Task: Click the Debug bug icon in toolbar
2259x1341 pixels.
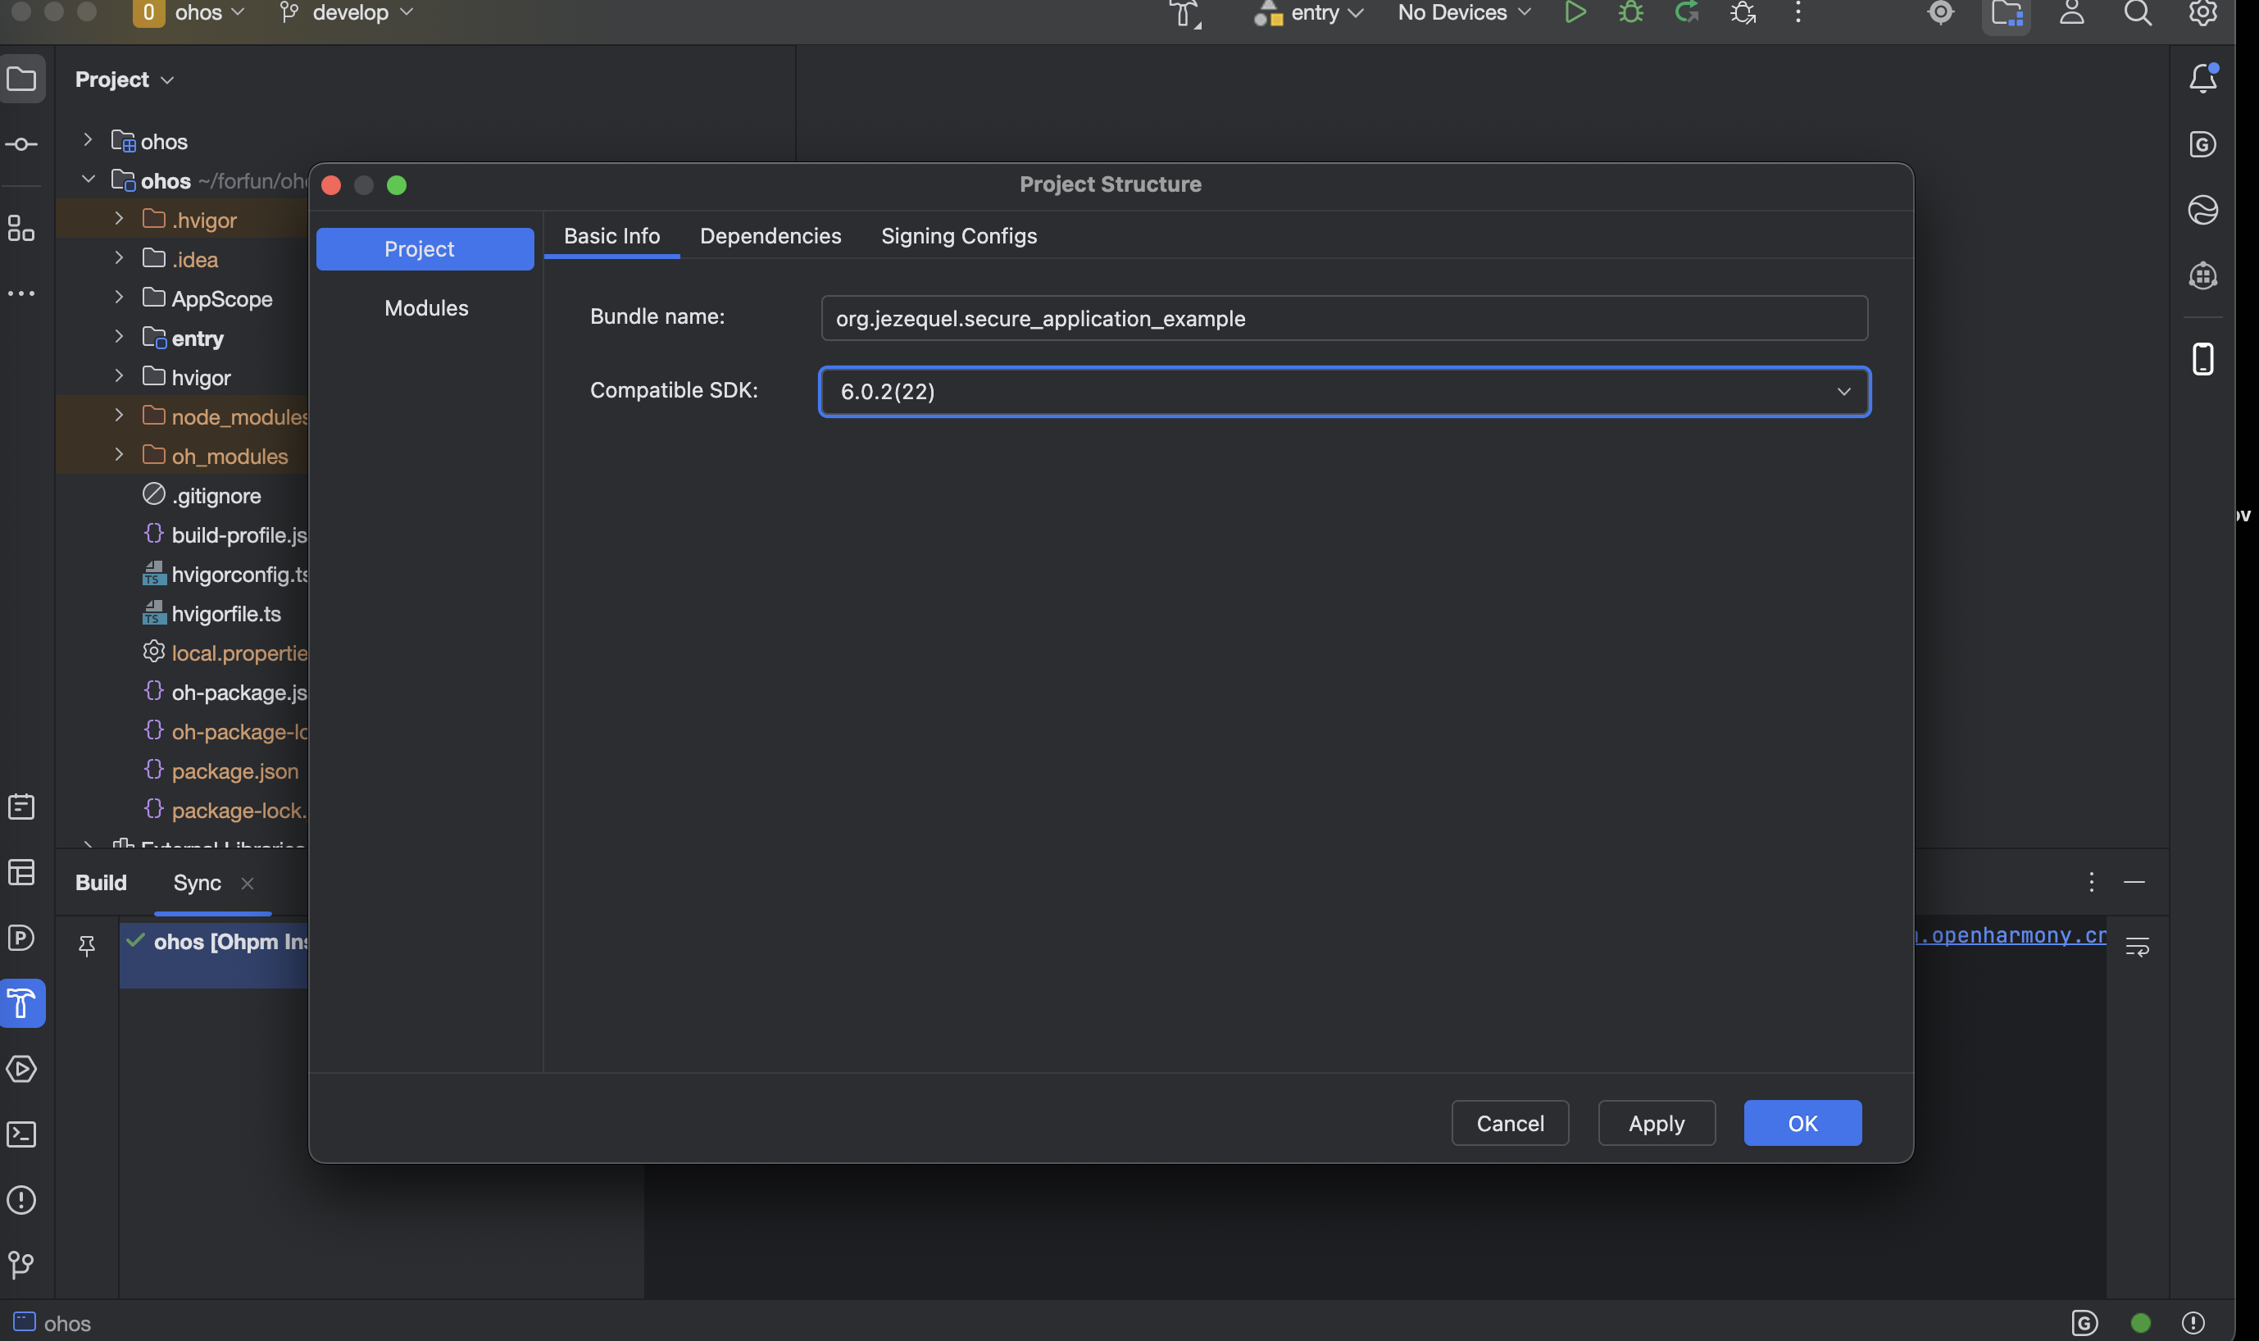Action: tap(1631, 12)
